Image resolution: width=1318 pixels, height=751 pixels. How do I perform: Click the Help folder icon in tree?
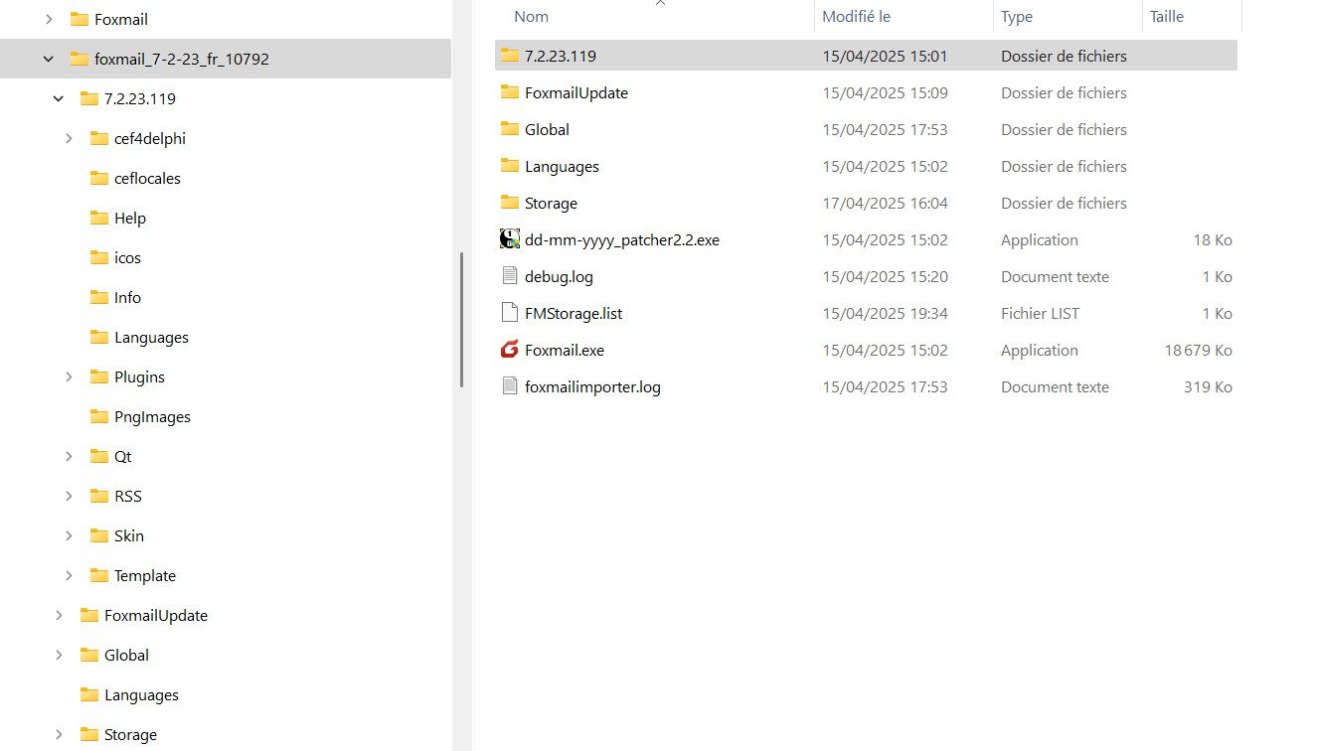[x=99, y=218]
